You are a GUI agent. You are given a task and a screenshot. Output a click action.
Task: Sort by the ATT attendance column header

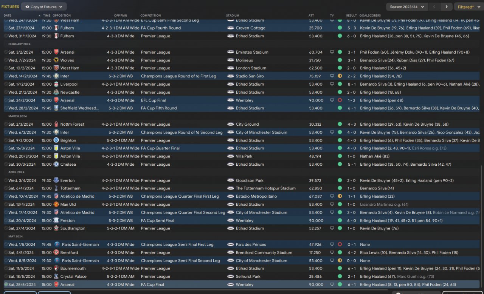click(x=311, y=15)
